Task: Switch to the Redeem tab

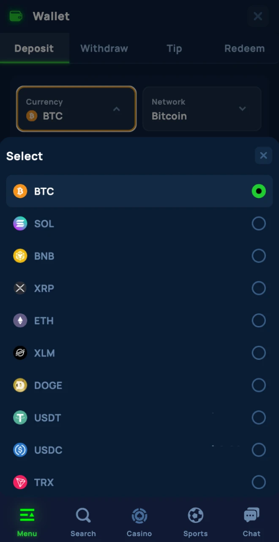Action: 244,48
